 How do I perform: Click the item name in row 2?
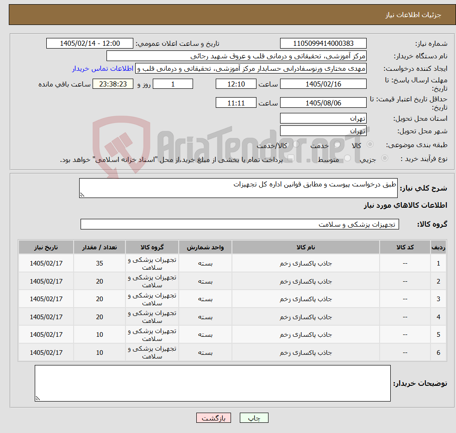click(306, 281)
